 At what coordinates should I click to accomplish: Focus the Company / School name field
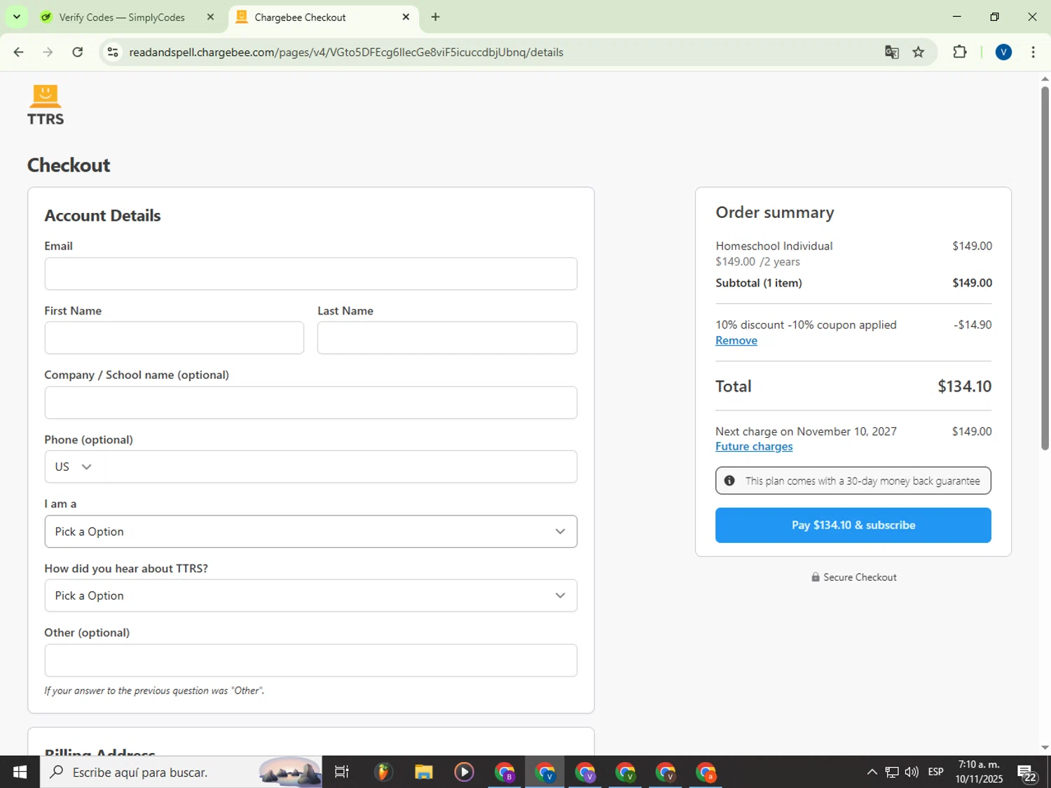pyautogui.click(x=311, y=403)
